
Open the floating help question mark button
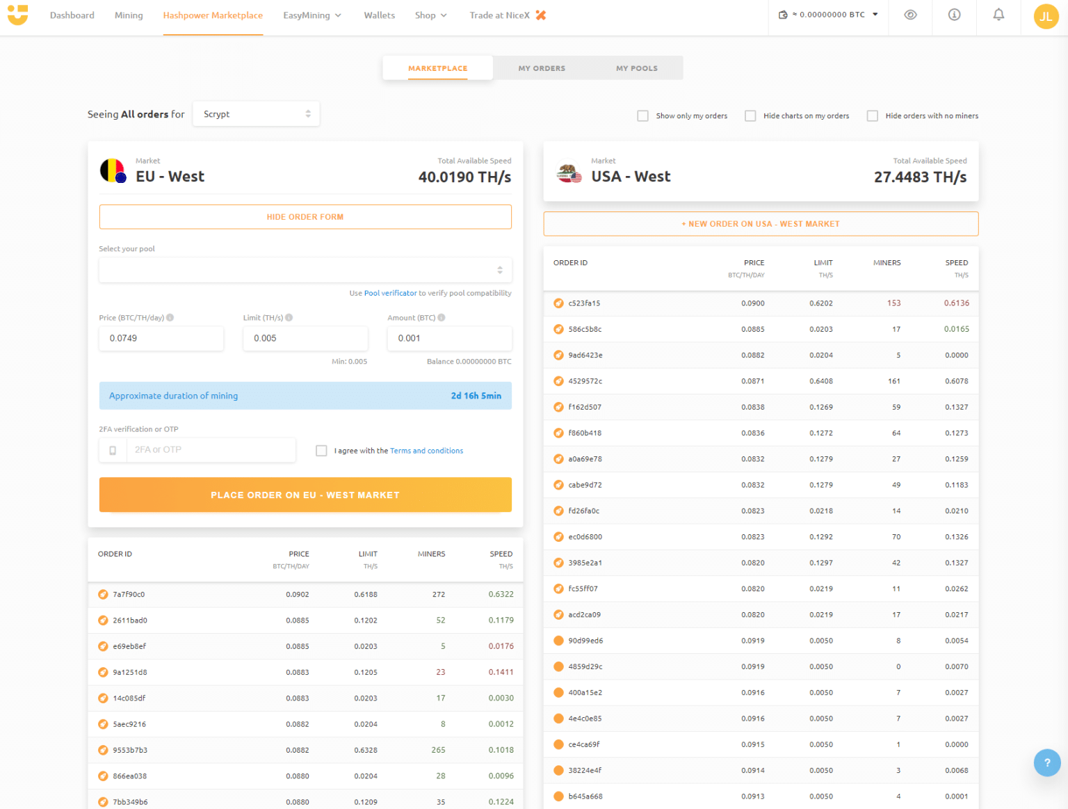1047,762
